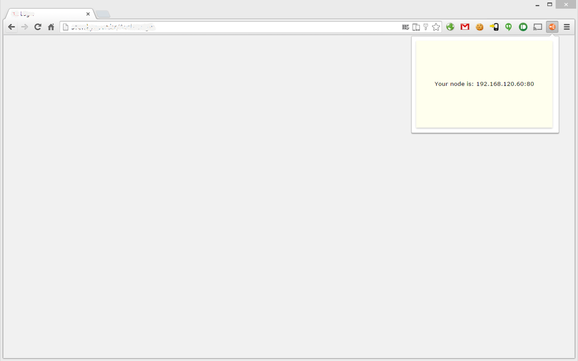Maximize the browser window
Image resolution: width=578 pixels, height=361 pixels.
click(550, 5)
